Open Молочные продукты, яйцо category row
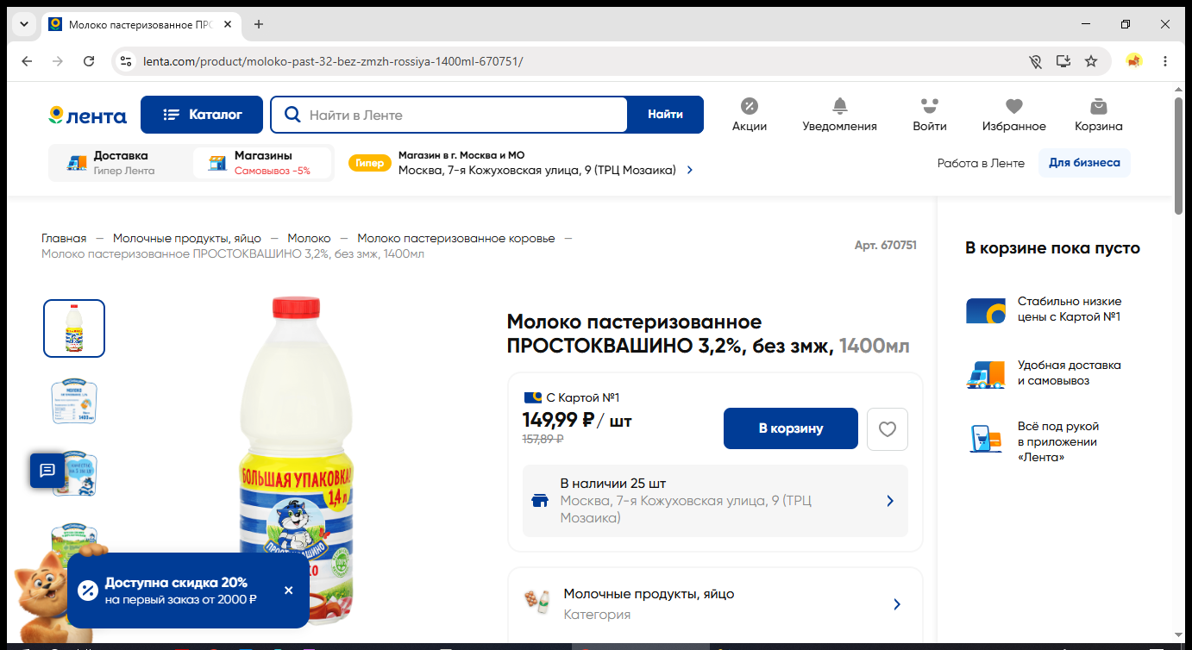This screenshot has width=1192, height=650. 715,603
